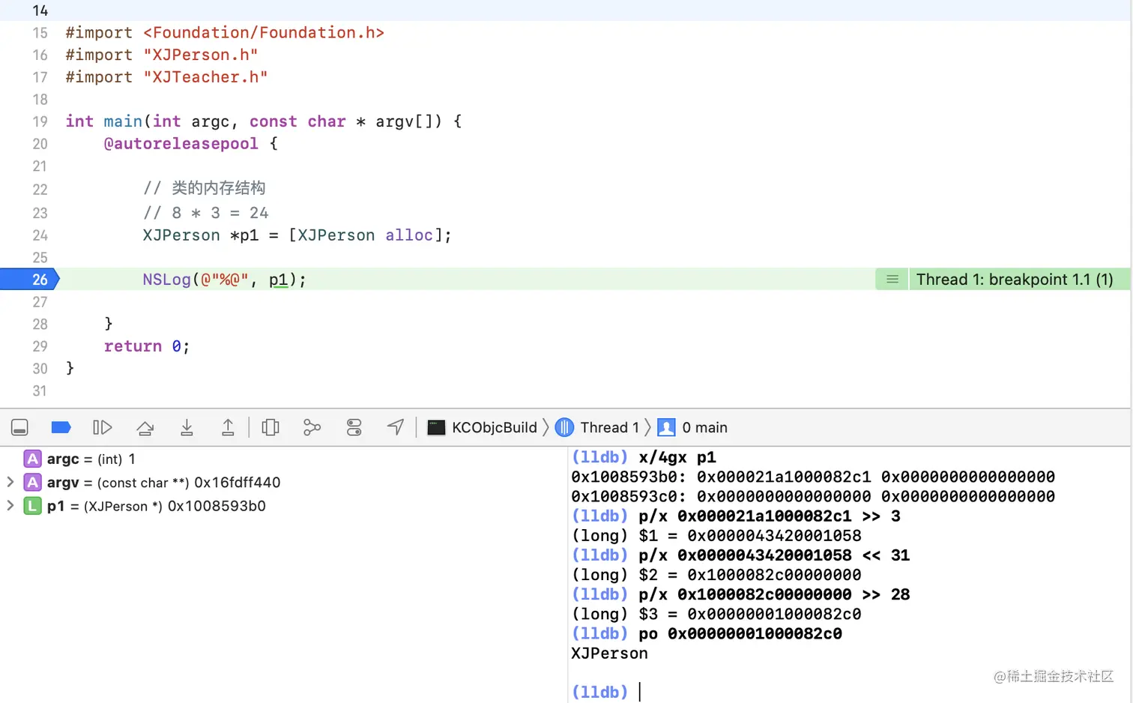Click Foundation/Foundation.h import
1133x703 pixels.
[263, 33]
